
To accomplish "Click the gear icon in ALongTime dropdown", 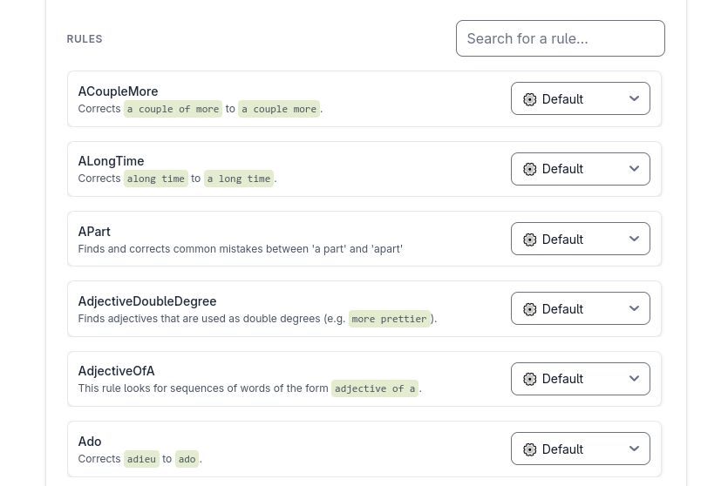I will point(530,169).
